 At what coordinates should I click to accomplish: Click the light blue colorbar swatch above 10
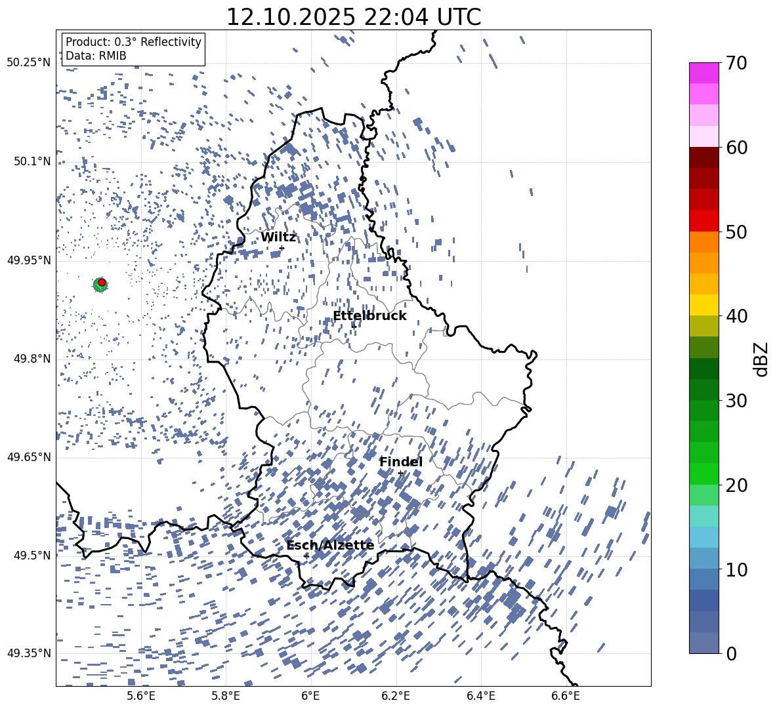(703, 537)
